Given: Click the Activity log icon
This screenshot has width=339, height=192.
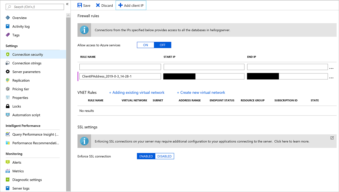Looking at the screenshot, I should click(8, 26).
